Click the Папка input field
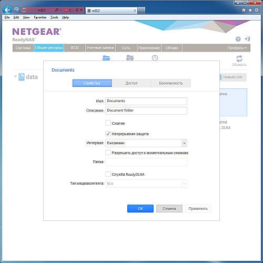263x263 pixels. pos(146,162)
